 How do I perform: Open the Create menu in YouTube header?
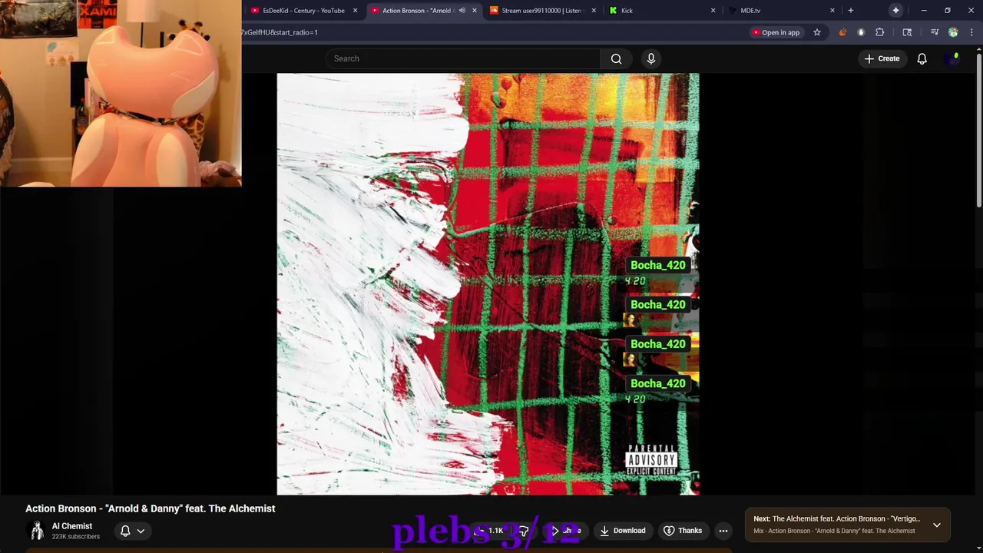pos(882,58)
